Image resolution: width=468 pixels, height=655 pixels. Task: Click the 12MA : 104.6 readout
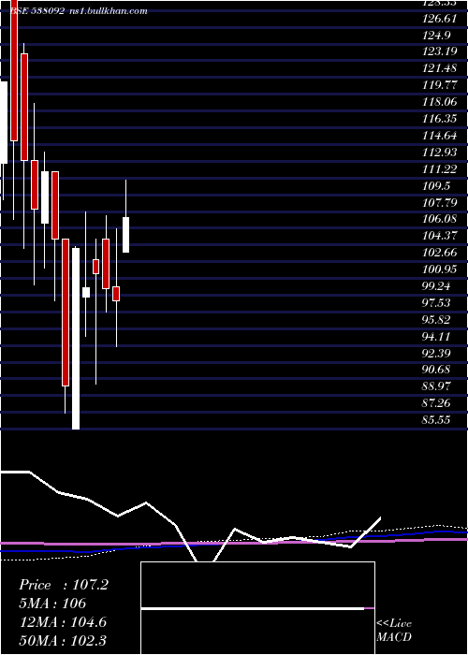pyautogui.click(x=64, y=622)
